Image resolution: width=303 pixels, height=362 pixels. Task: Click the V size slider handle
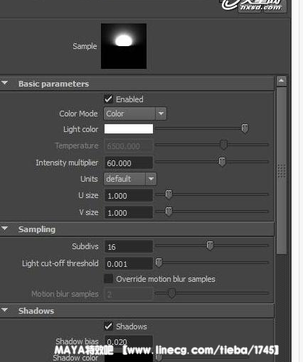(x=169, y=212)
